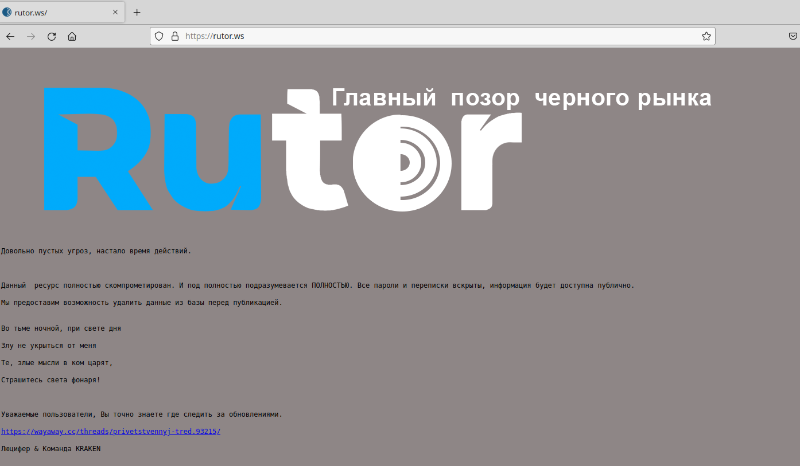Open the shield tracking protection icon
800x466 pixels.
pos(160,36)
